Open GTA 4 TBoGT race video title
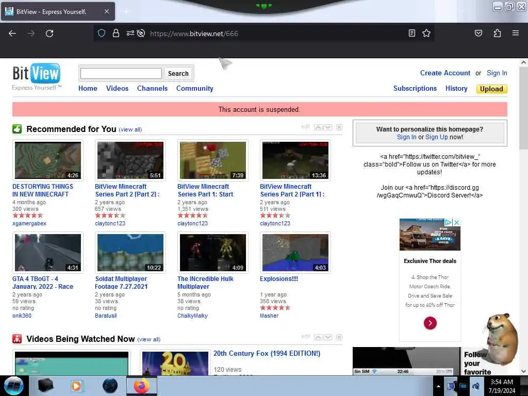 coord(43,283)
